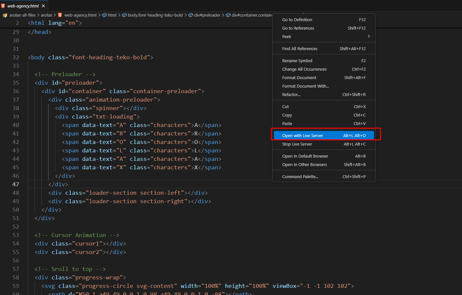
Task: Select Open In Other Browsers
Action: (324, 164)
